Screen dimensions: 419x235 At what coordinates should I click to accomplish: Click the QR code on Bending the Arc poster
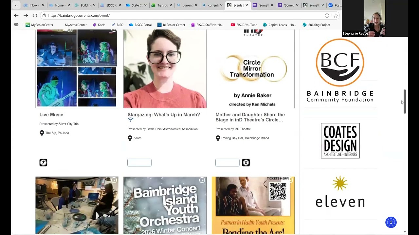point(278,191)
